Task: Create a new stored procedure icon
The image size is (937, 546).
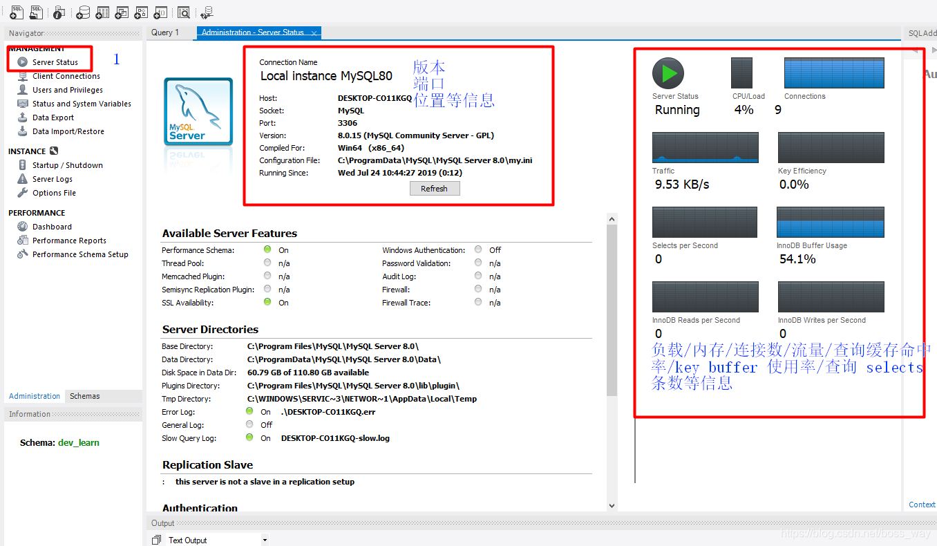Action: click(x=141, y=12)
